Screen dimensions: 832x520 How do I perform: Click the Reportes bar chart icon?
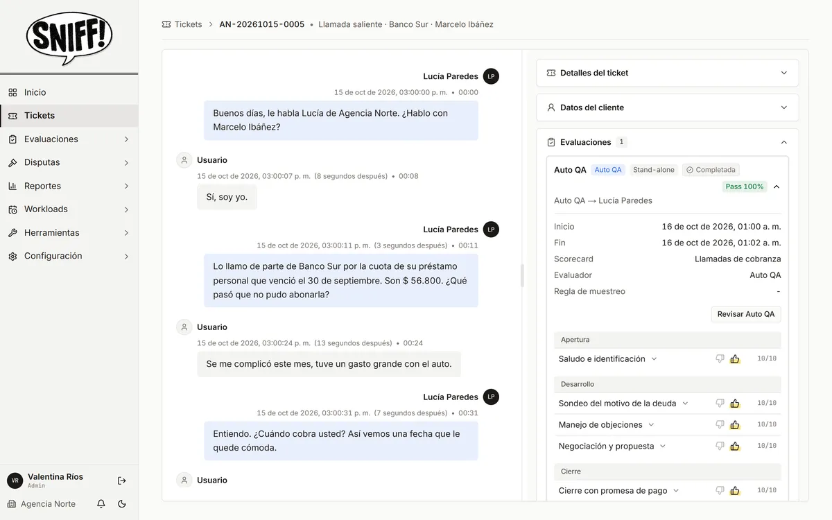tap(12, 186)
